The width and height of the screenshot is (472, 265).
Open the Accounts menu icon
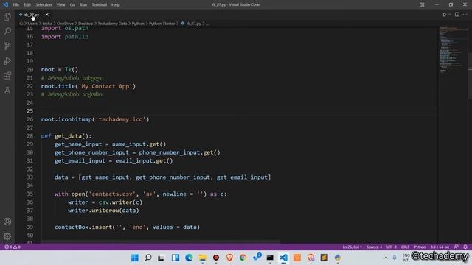[x=7, y=222]
